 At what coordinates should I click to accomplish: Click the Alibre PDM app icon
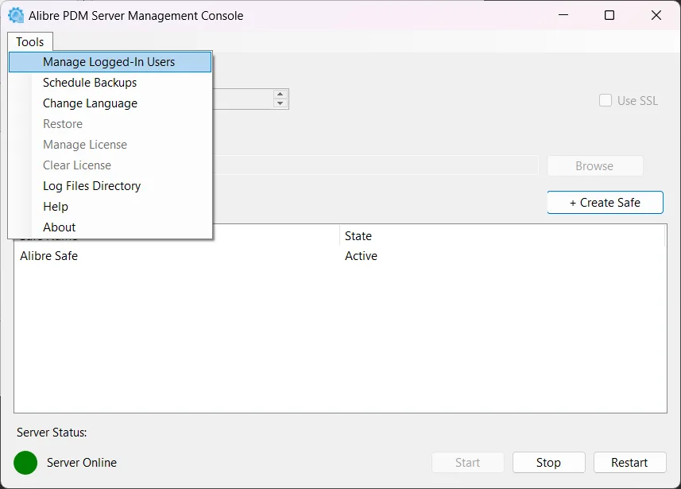click(x=16, y=15)
